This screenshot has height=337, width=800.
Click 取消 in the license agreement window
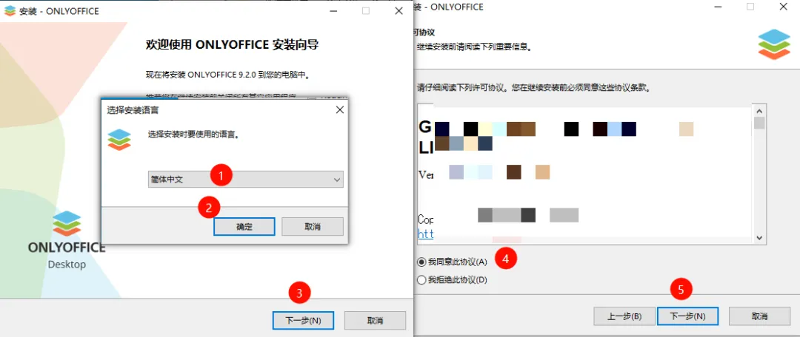(x=760, y=316)
